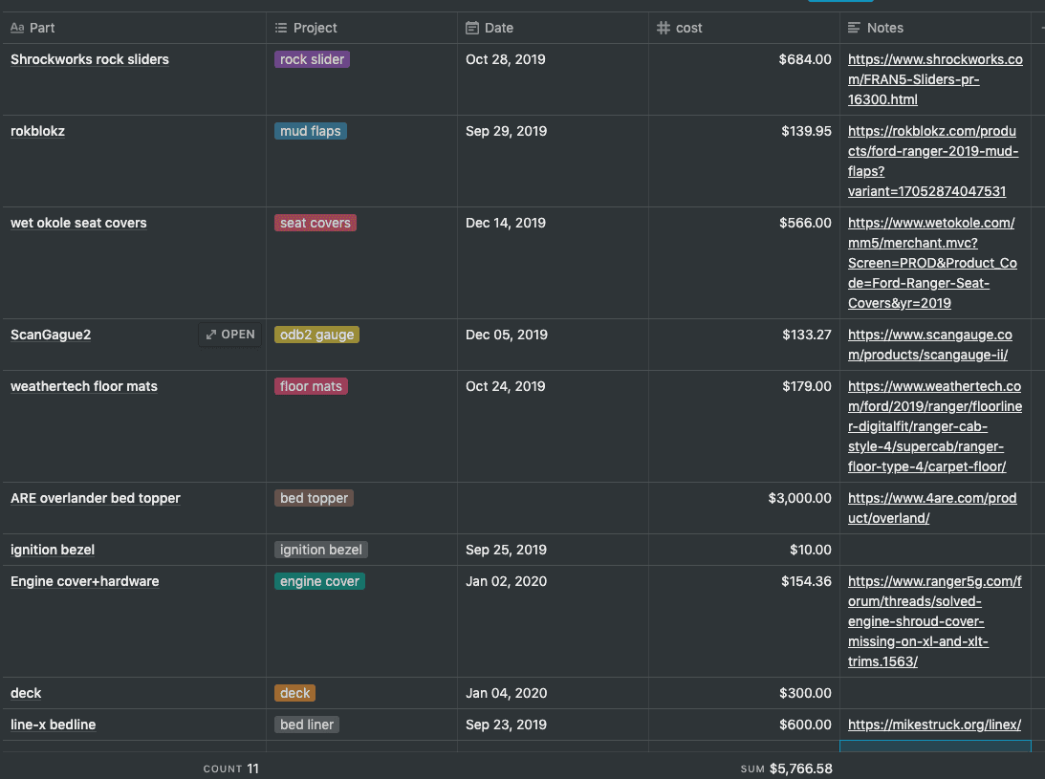Open the rokblokz.com mud flaps link
The image size is (1045, 779).
[x=933, y=162]
